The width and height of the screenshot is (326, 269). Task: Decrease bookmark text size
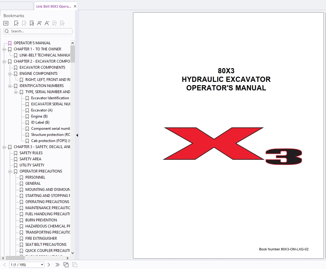(x=47, y=23)
